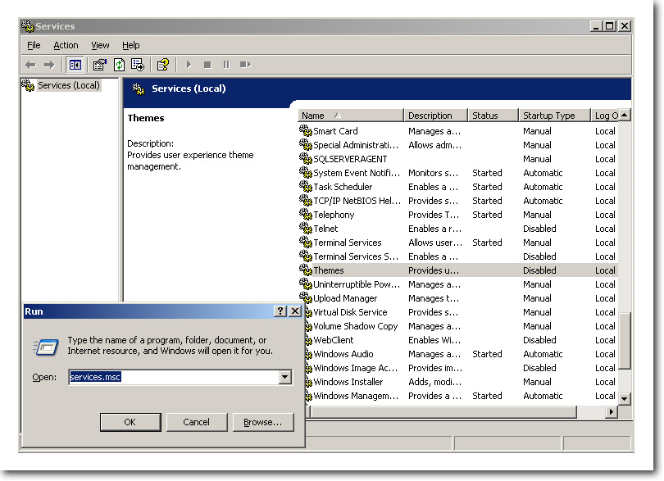Sort by the Log On column header

(605, 116)
